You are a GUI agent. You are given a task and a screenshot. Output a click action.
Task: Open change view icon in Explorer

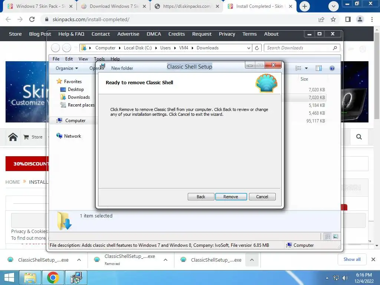pyautogui.click(x=298, y=68)
